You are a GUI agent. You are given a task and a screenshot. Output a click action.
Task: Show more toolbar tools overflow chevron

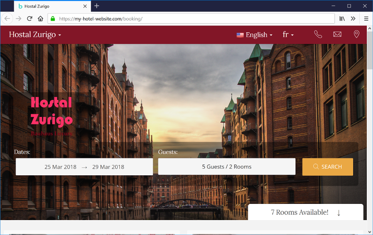[353, 19]
